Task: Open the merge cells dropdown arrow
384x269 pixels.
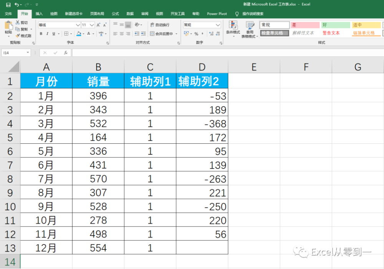Action: [x=176, y=34]
